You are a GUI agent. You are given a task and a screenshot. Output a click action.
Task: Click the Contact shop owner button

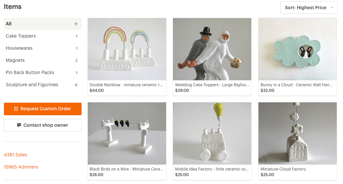(x=43, y=125)
